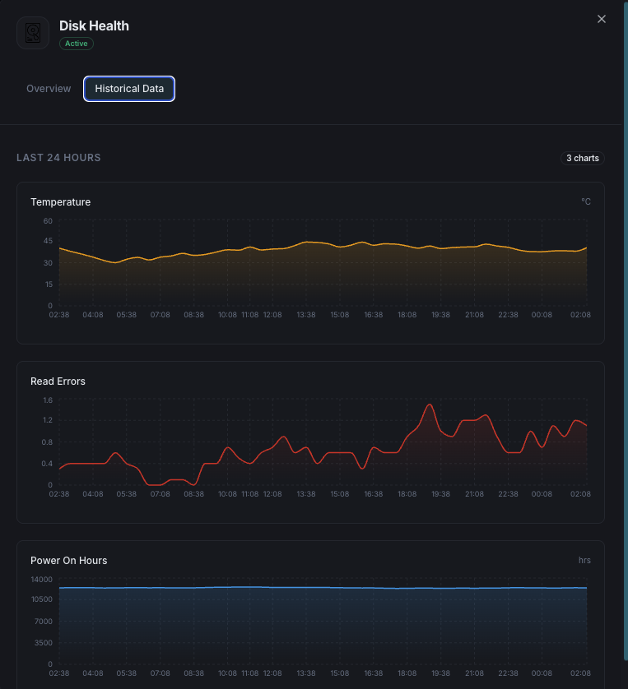The image size is (628, 689).
Task: Switch to the Overview tab
Action: [x=49, y=89]
